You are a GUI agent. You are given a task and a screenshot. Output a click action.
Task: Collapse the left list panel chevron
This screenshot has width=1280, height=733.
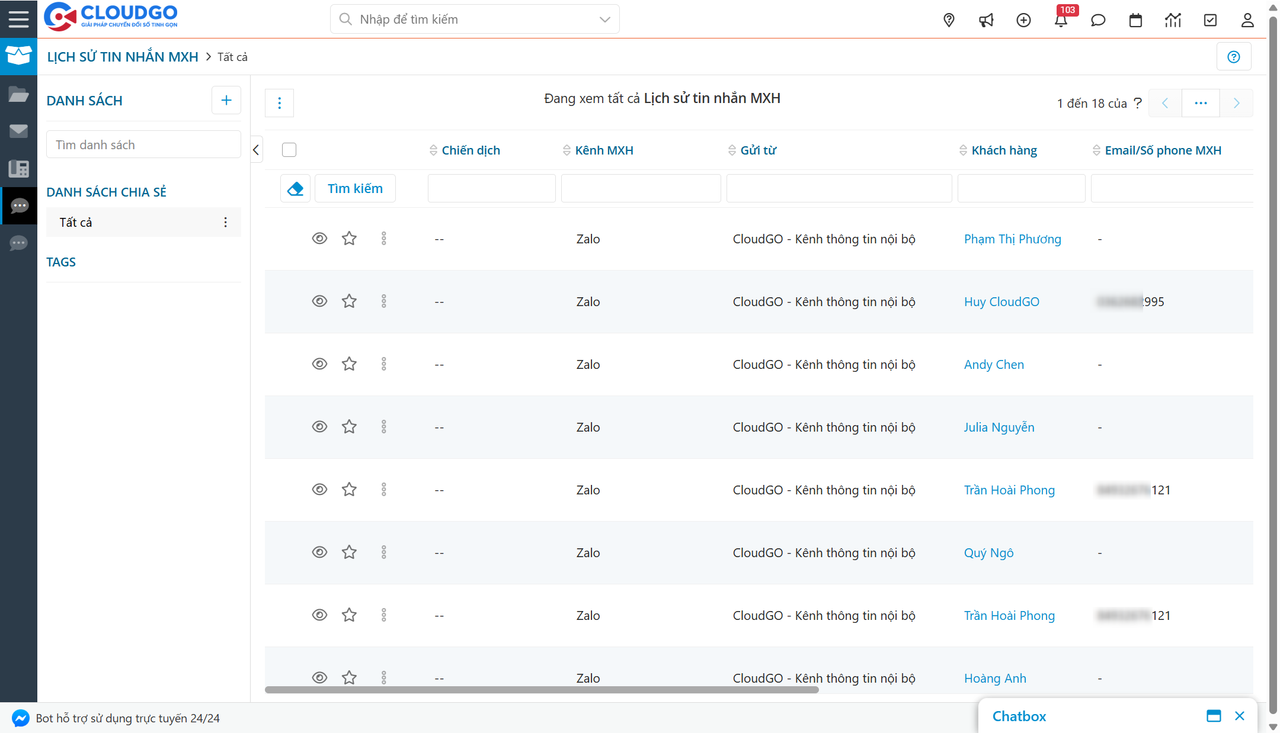tap(256, 150)
